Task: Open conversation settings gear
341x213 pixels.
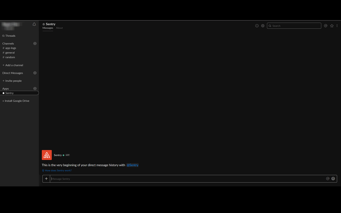Action: 263,26
